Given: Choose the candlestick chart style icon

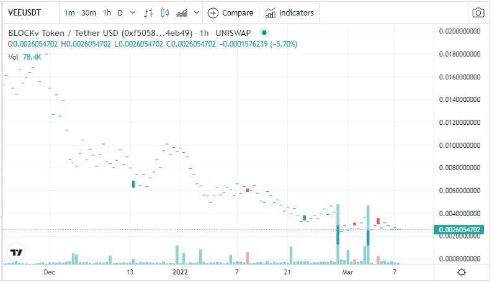Looking at the screenshot, I should pyautogui.click(x=165, y=13).
